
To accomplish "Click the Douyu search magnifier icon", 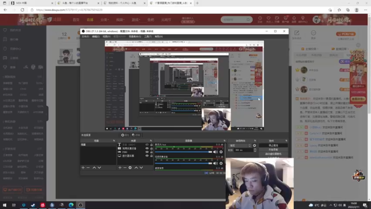I will [x=248, y=20].
